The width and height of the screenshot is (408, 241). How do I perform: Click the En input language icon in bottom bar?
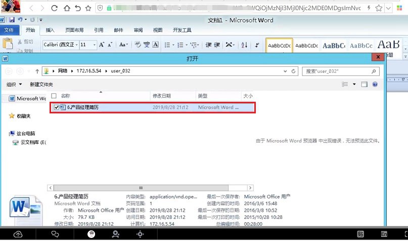click(384, 234)
